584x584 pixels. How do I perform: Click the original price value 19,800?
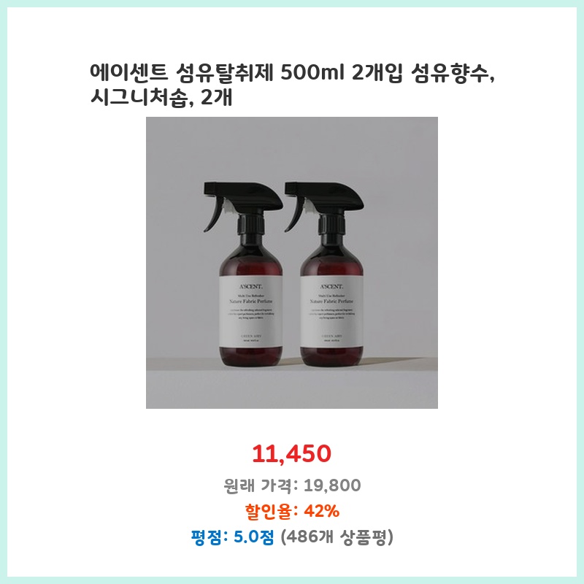tap(332, 485)
